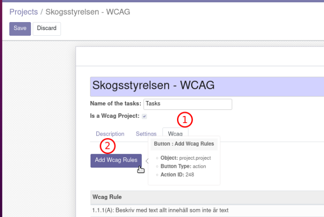The width and height of the screenshot is (324, 217).
Task: Click the Is a Wcag Project label
Action: coord(115,116)
